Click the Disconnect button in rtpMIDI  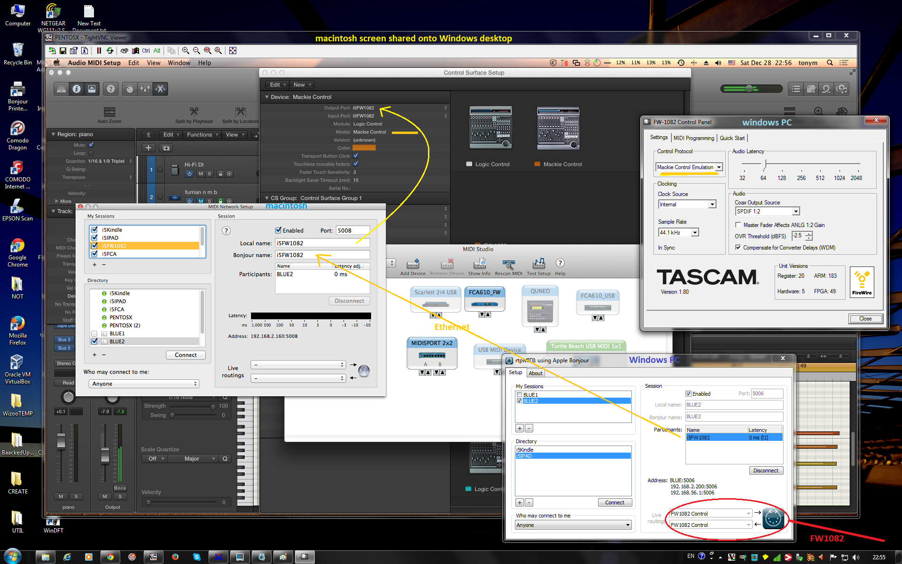pos(765,470)
